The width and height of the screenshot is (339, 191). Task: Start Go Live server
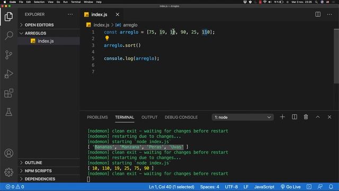point(290,187)
